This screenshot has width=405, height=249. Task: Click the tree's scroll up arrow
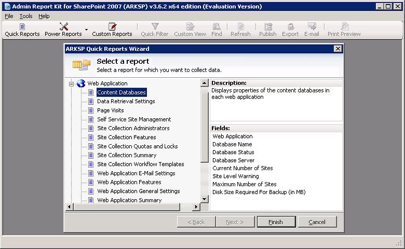pyautogui.click(x=204, y=83)
